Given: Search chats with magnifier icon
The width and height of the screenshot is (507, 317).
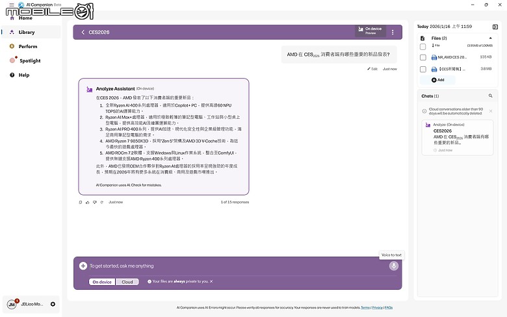Looking at the screenshot, I should (490, 96).
